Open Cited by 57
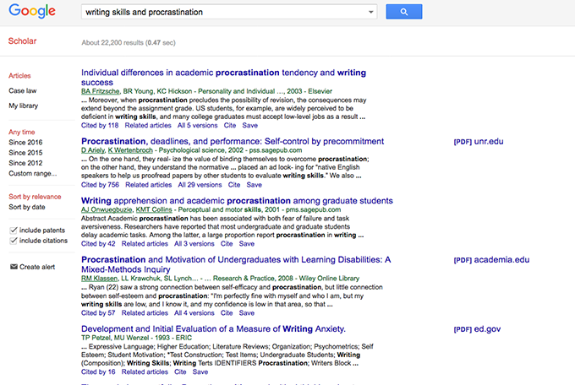Image resolution: width=575 pixels, height=385 pixels. [x=98, y=313]
